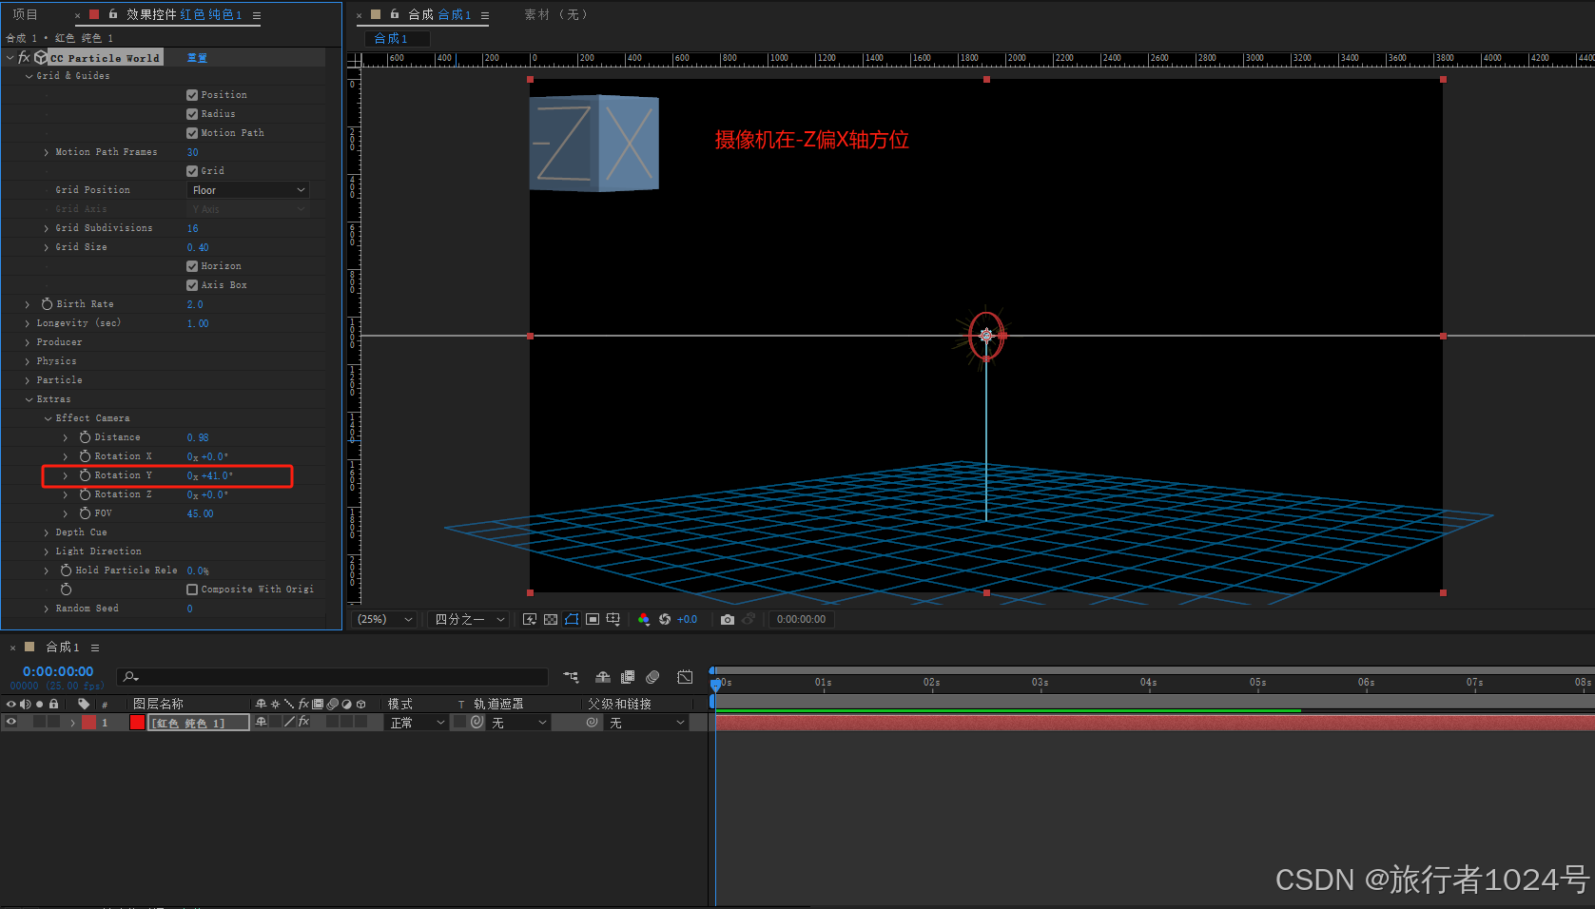Click the label tag column icon
Viewport: 1595px width, 909px height.
tap(84, 704)
